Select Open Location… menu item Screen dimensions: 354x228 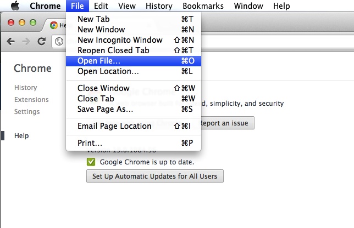[x=134, y=71]
